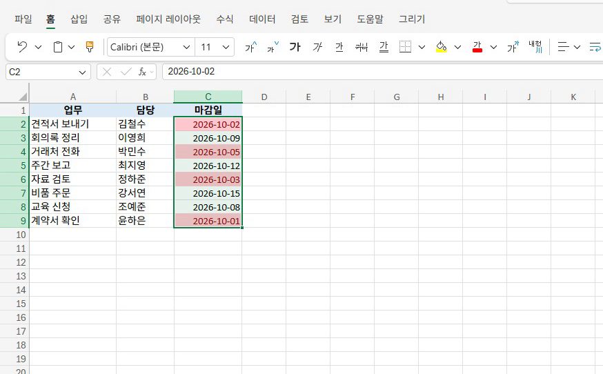Click the phonetic guide 가 icon

pyautogui.click(x=513, y=47)
